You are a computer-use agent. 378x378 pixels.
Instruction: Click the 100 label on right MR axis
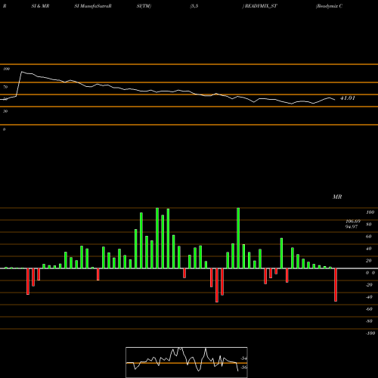(370, 212)
